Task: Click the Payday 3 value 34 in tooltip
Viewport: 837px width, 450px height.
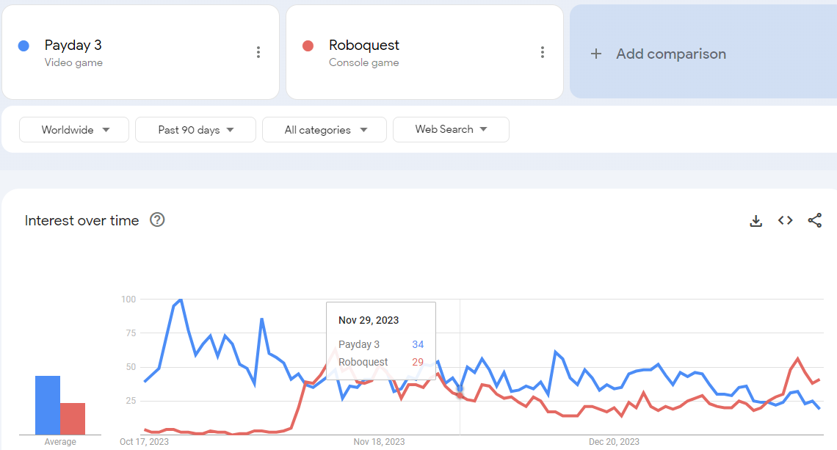Action: tap(418, 344)
